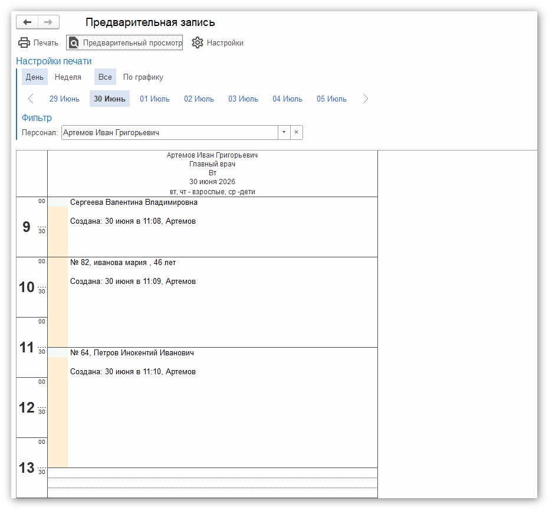Image resolution: width=549 pixels, height=510 pixels.
Task: Open Предварительный просмотр print preview
Action: [x=124, y=42]
